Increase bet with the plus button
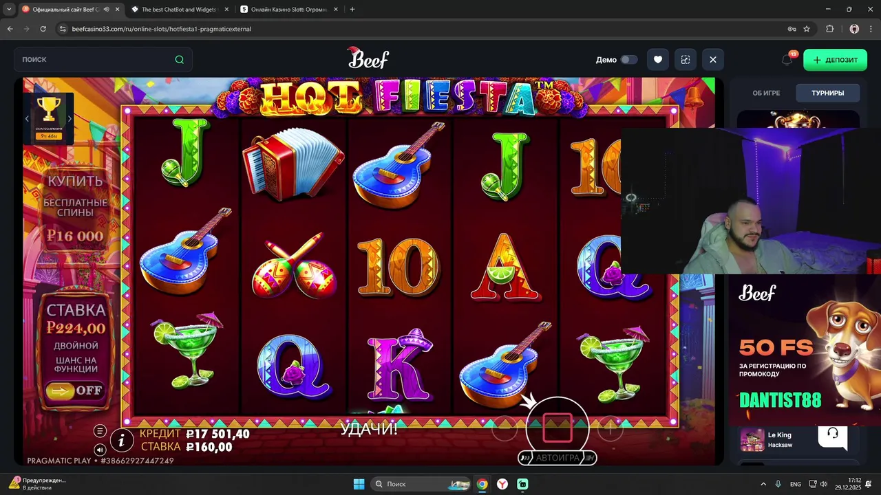Image resolution: width=881 pixels, height=495 pixels. (x=610, y=429)
